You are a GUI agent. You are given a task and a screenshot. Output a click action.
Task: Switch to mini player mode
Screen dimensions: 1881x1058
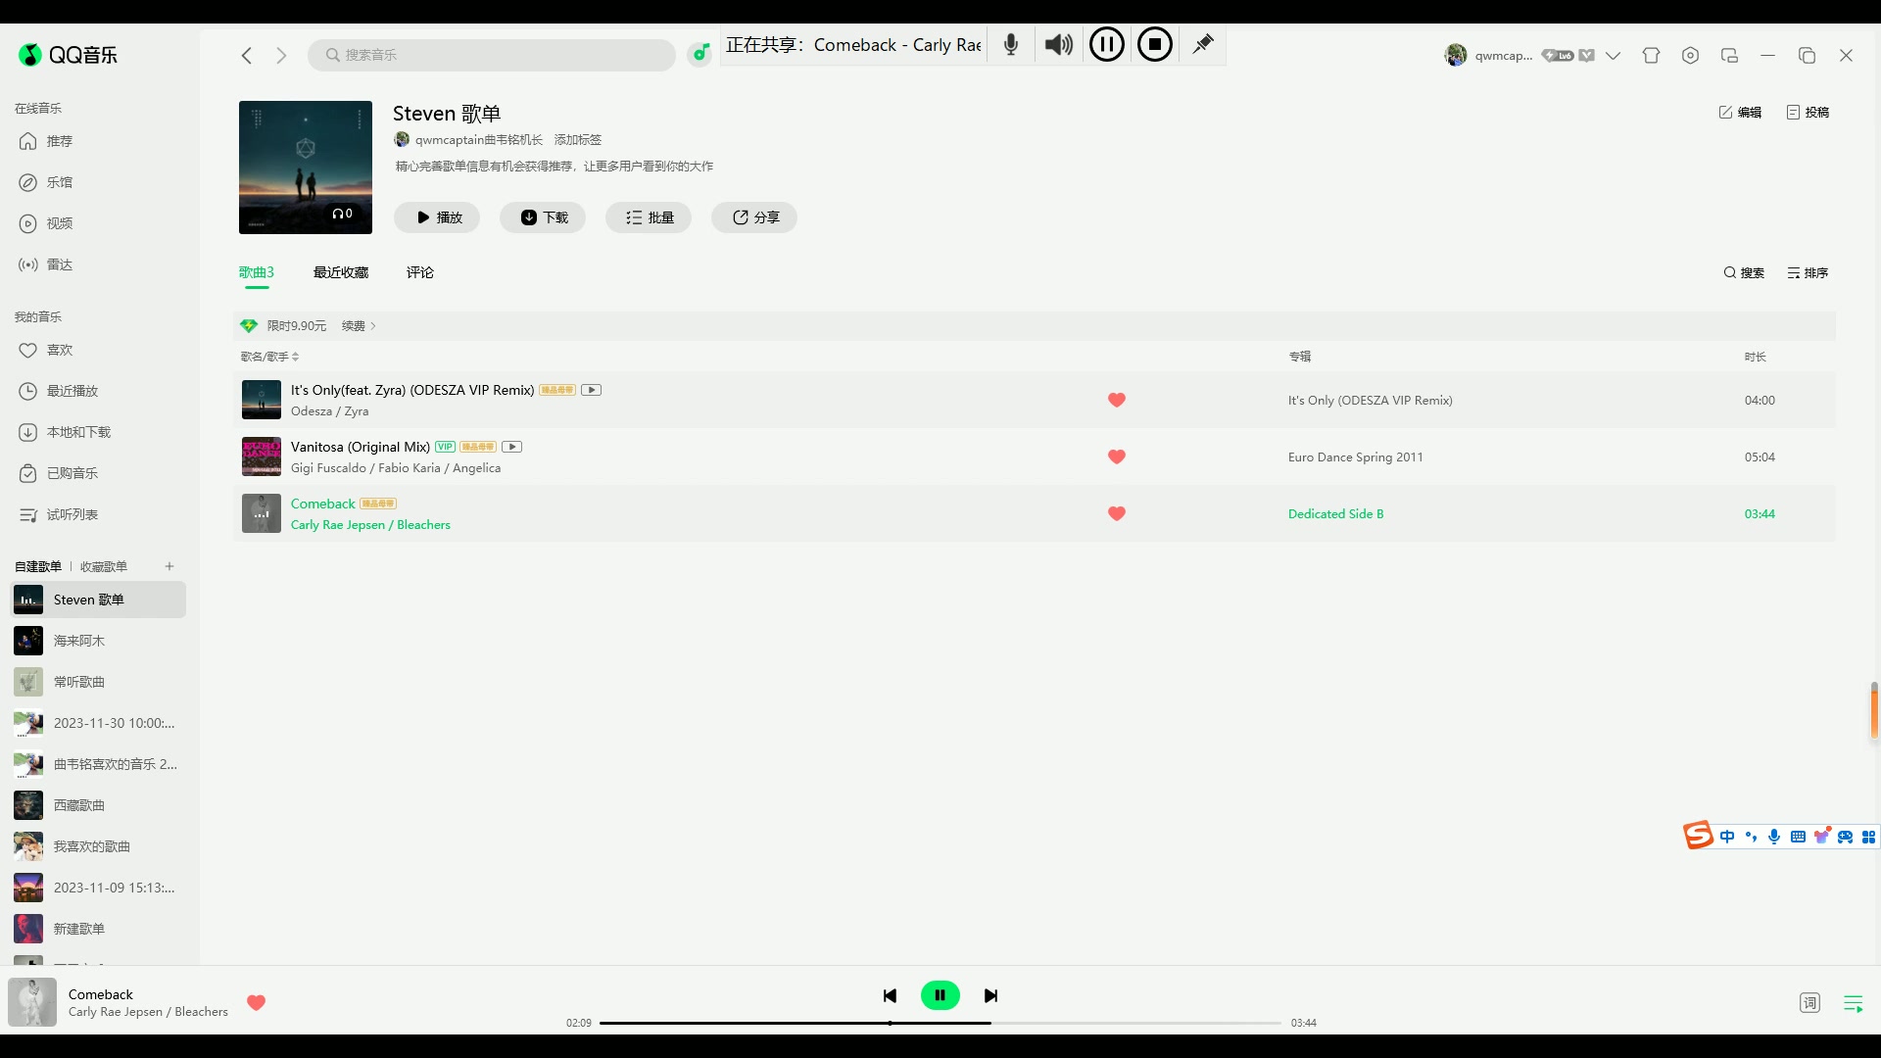point(1729,56)
